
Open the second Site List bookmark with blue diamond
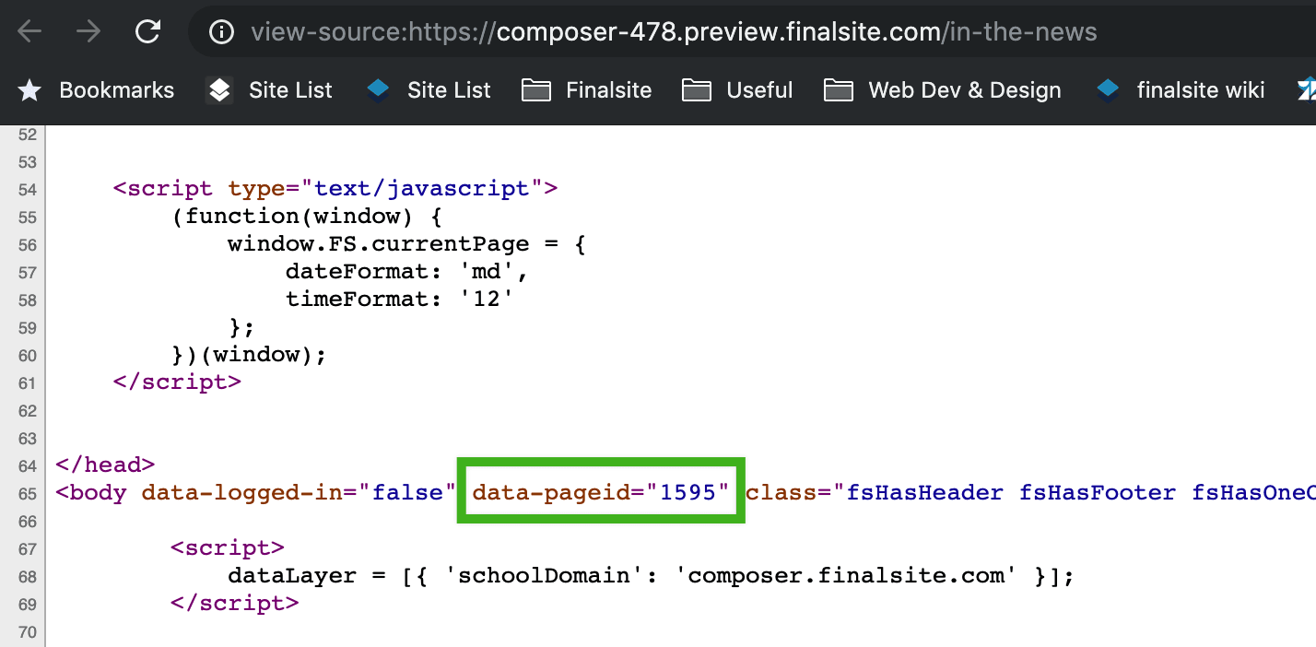pyautogui.click(x=429, y=90)
